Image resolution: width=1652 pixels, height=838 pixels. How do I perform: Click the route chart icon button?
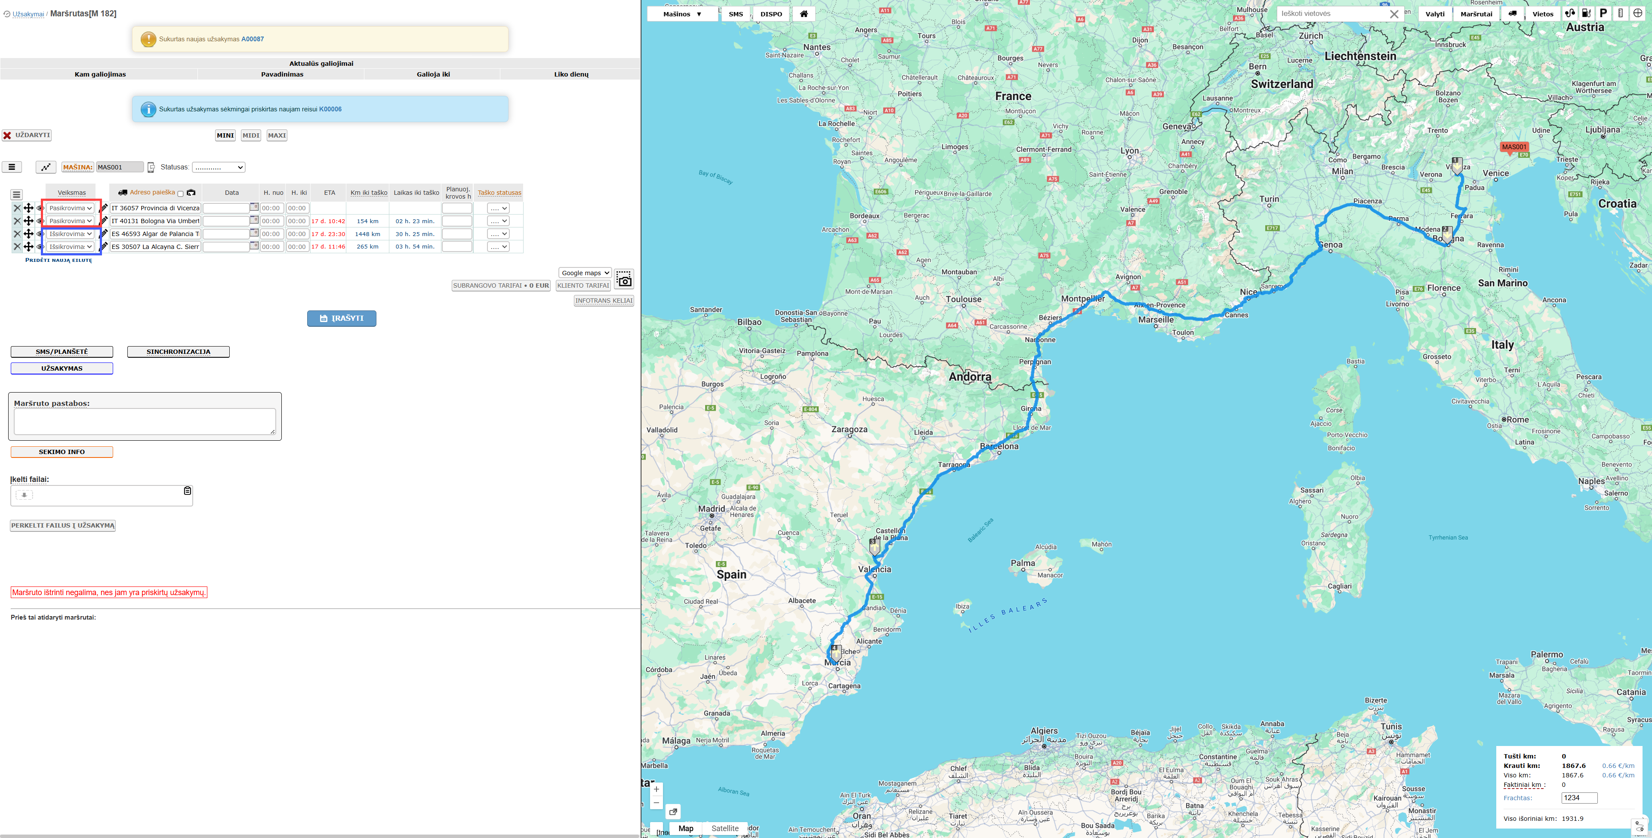tap(46, 167)
